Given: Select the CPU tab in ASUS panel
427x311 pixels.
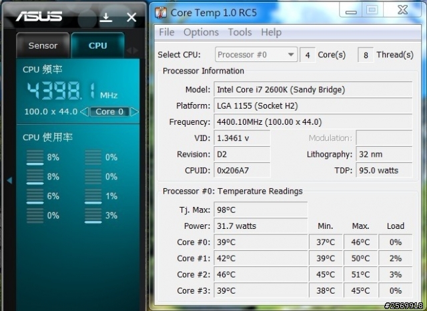Looking at the screenshot, I should point(98,45).
